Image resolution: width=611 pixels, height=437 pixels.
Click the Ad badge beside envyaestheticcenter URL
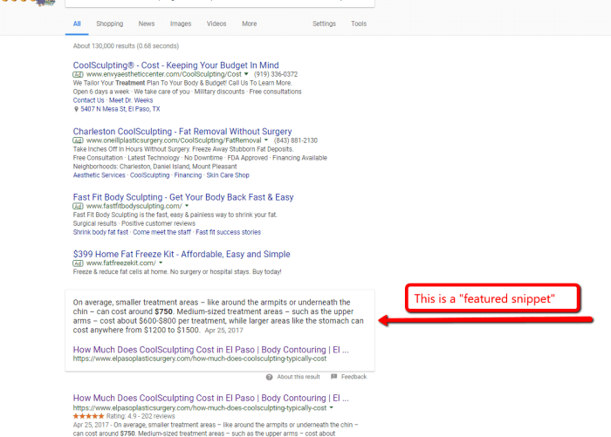pos(78,74)
